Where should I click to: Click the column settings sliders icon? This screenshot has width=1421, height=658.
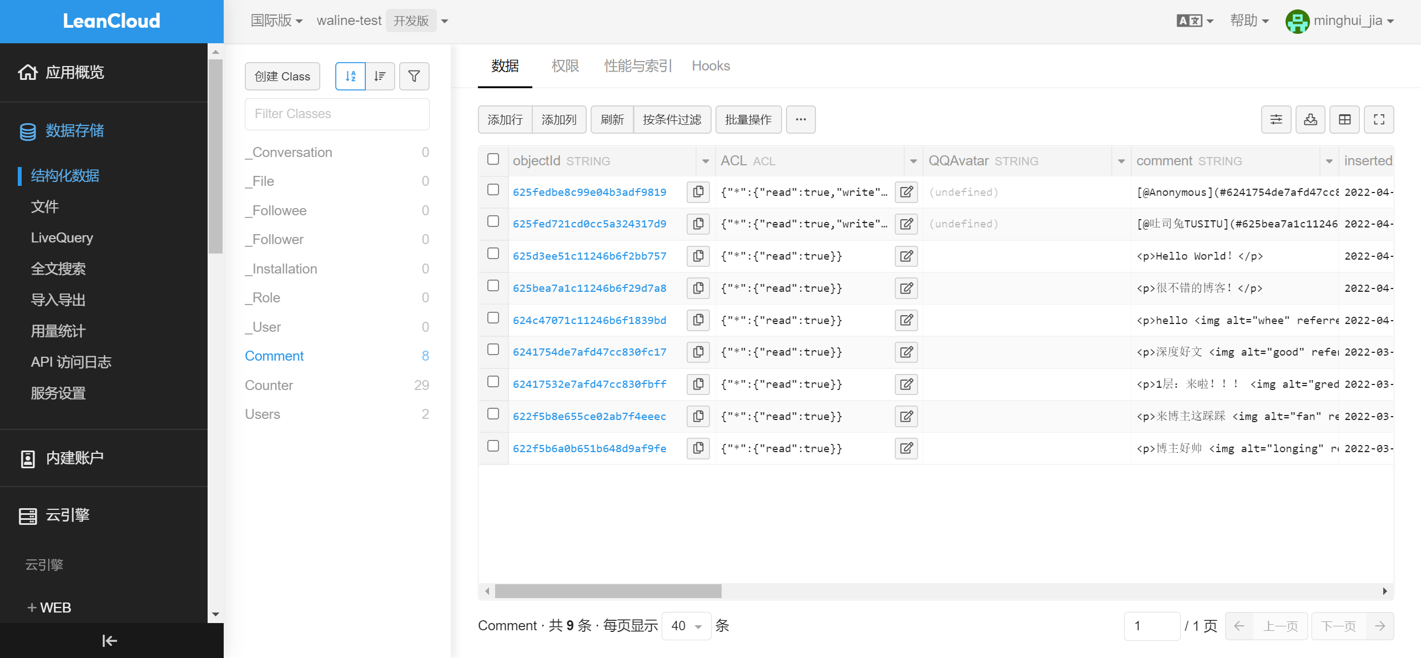[1276, 119]
